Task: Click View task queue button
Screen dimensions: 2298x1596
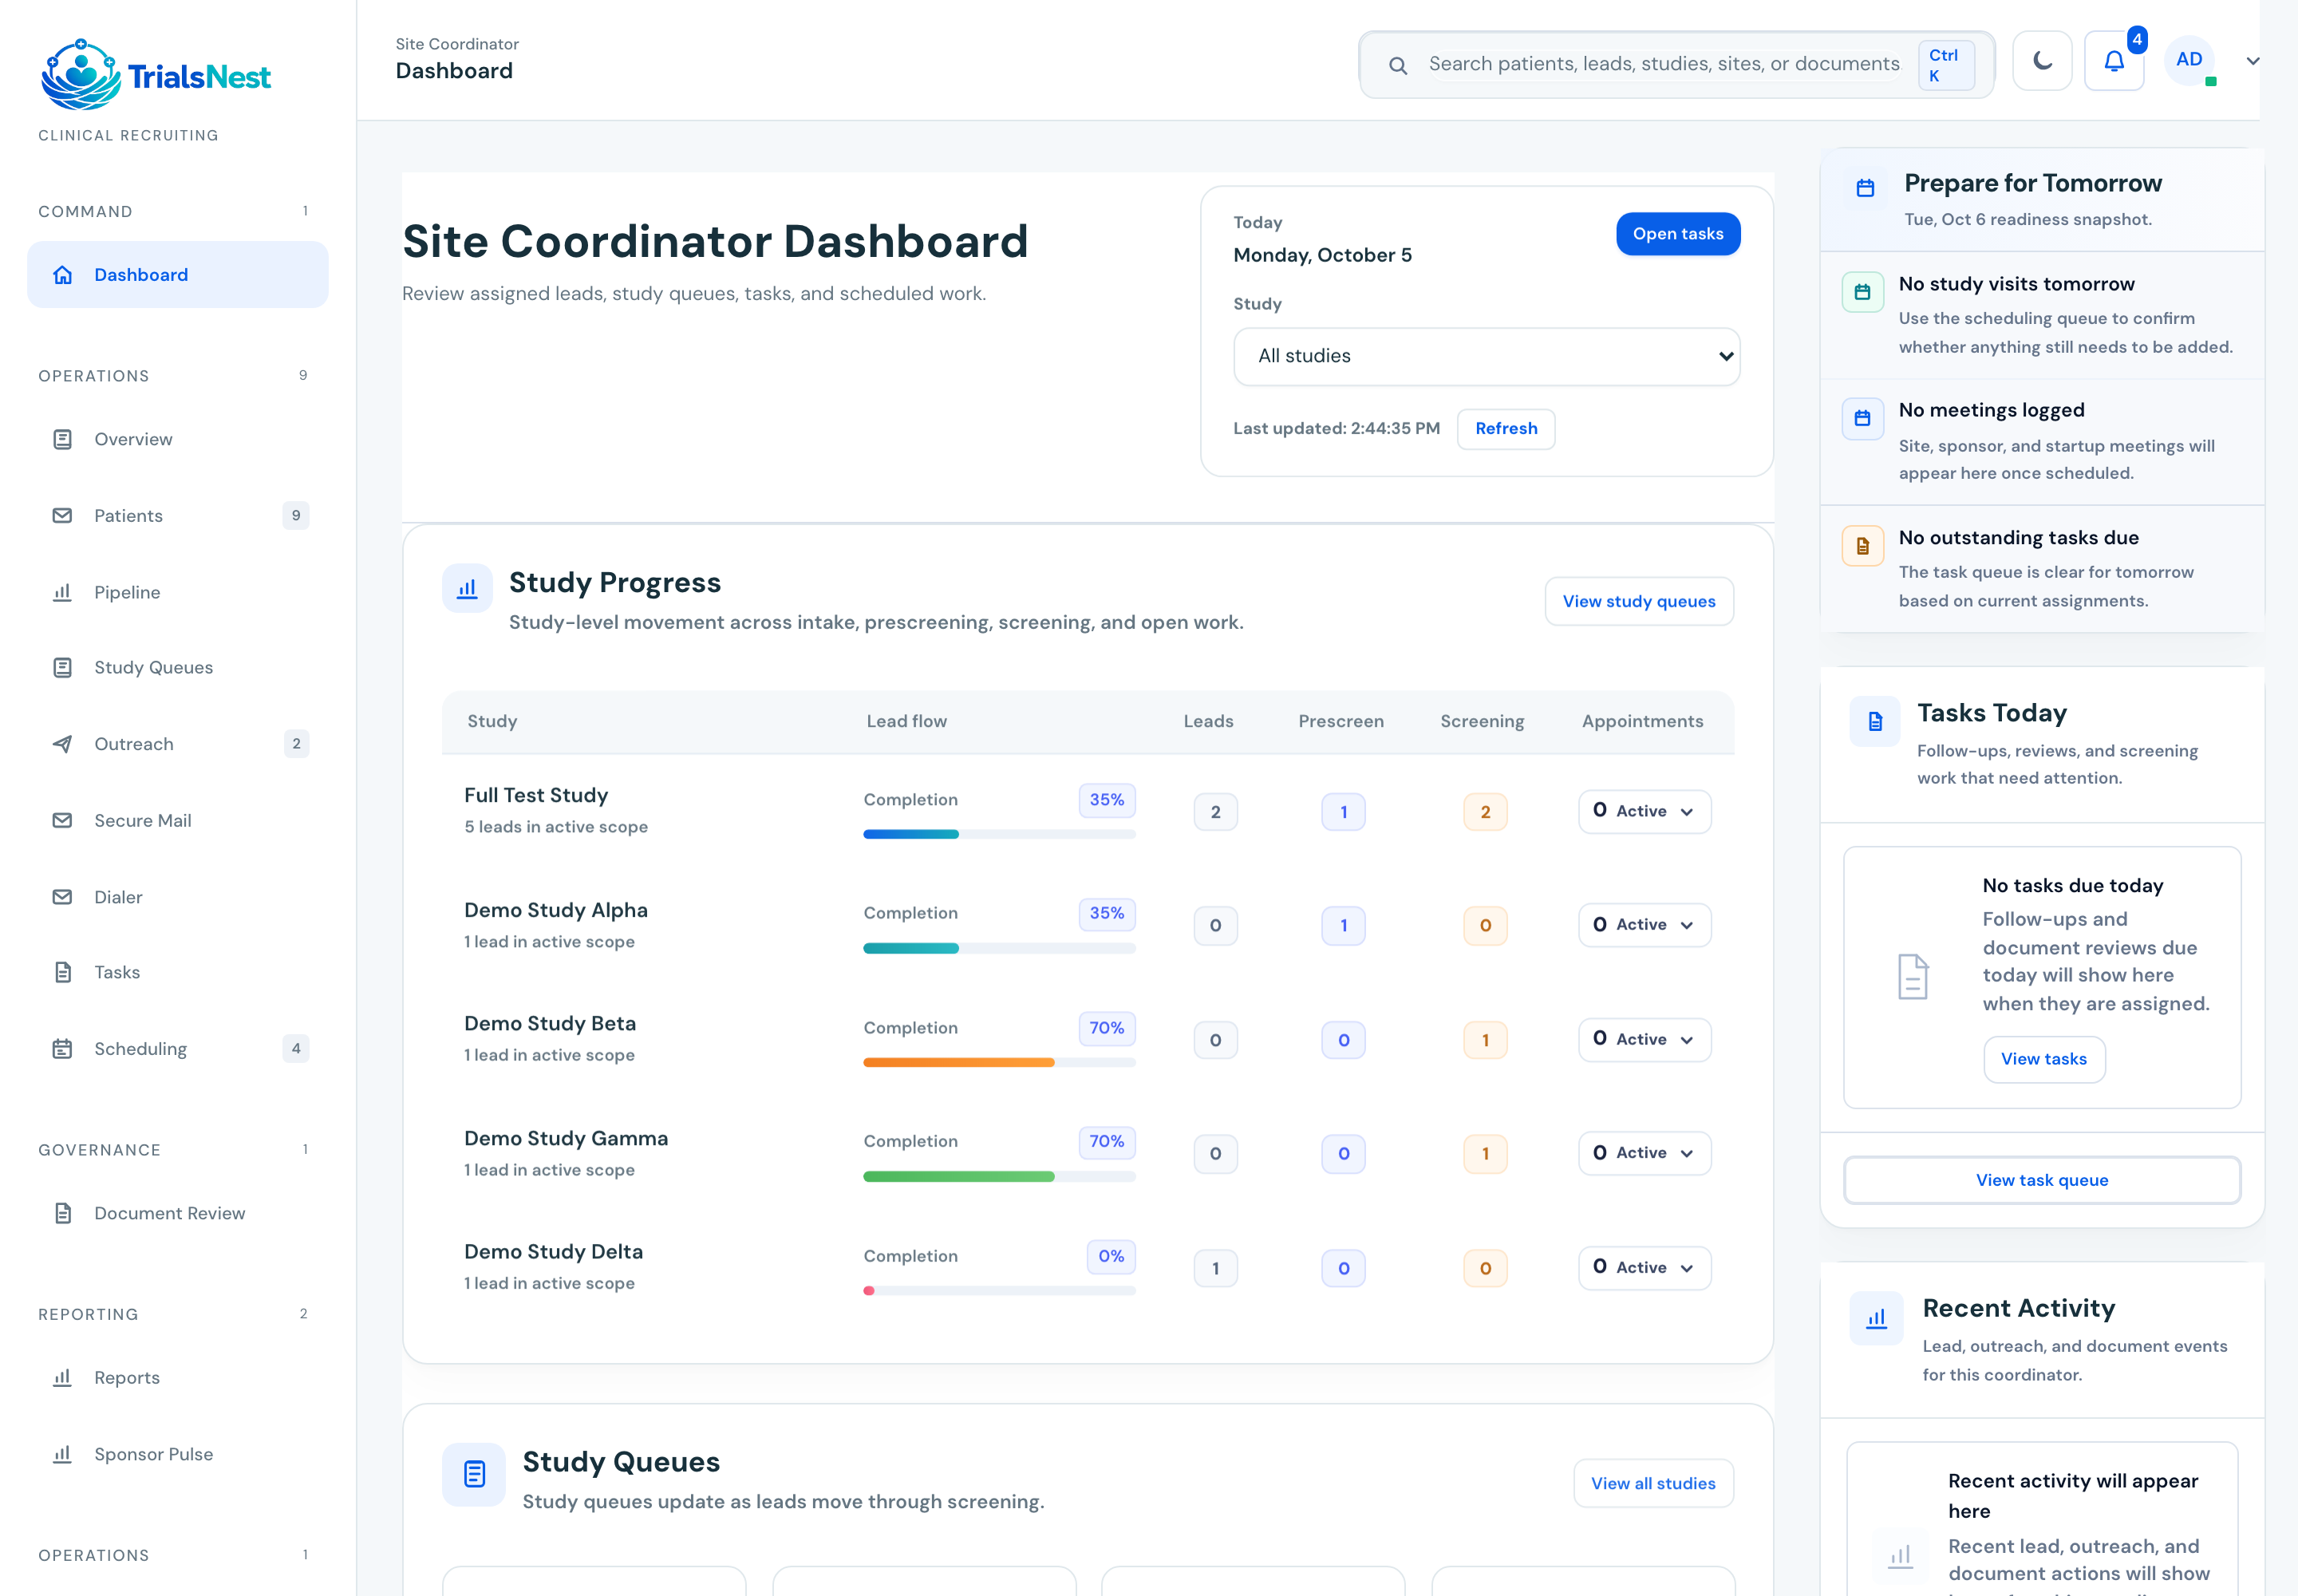Action: pos(2041,1180)
